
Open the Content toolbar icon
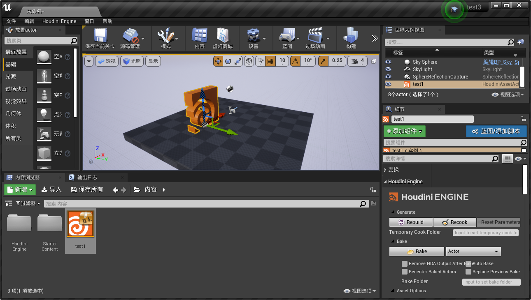pos(200,35)
